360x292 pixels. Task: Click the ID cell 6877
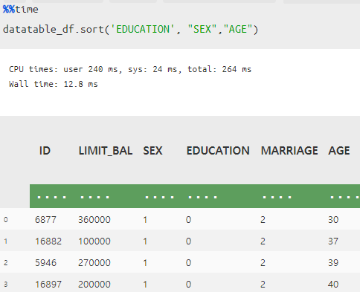[45, 220]
